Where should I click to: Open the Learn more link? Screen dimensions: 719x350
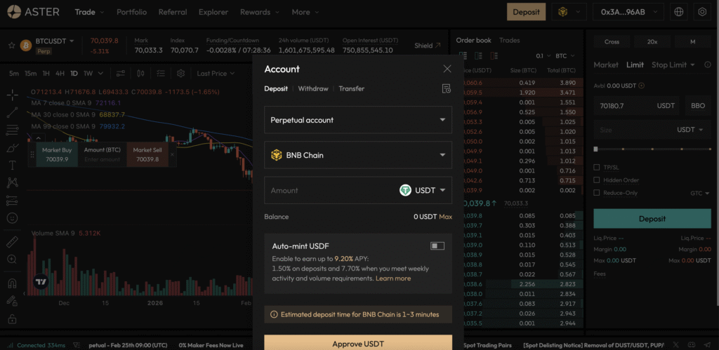pos(393,278)
